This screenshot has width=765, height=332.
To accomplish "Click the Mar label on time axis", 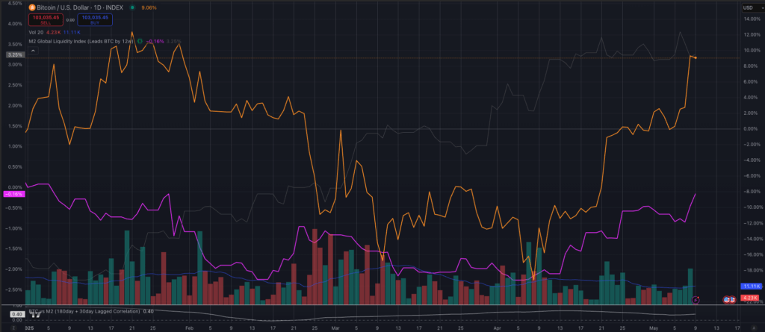I will [335, 328].
